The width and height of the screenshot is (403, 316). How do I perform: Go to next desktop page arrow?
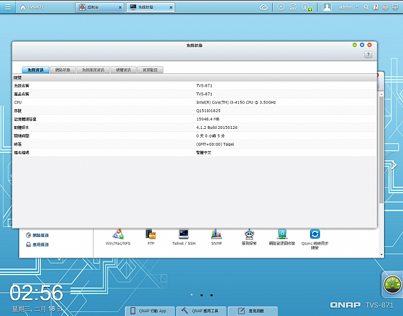tap(393, 165)
